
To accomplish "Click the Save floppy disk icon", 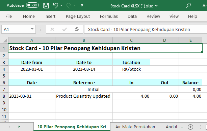I will (x=46, y=6).
